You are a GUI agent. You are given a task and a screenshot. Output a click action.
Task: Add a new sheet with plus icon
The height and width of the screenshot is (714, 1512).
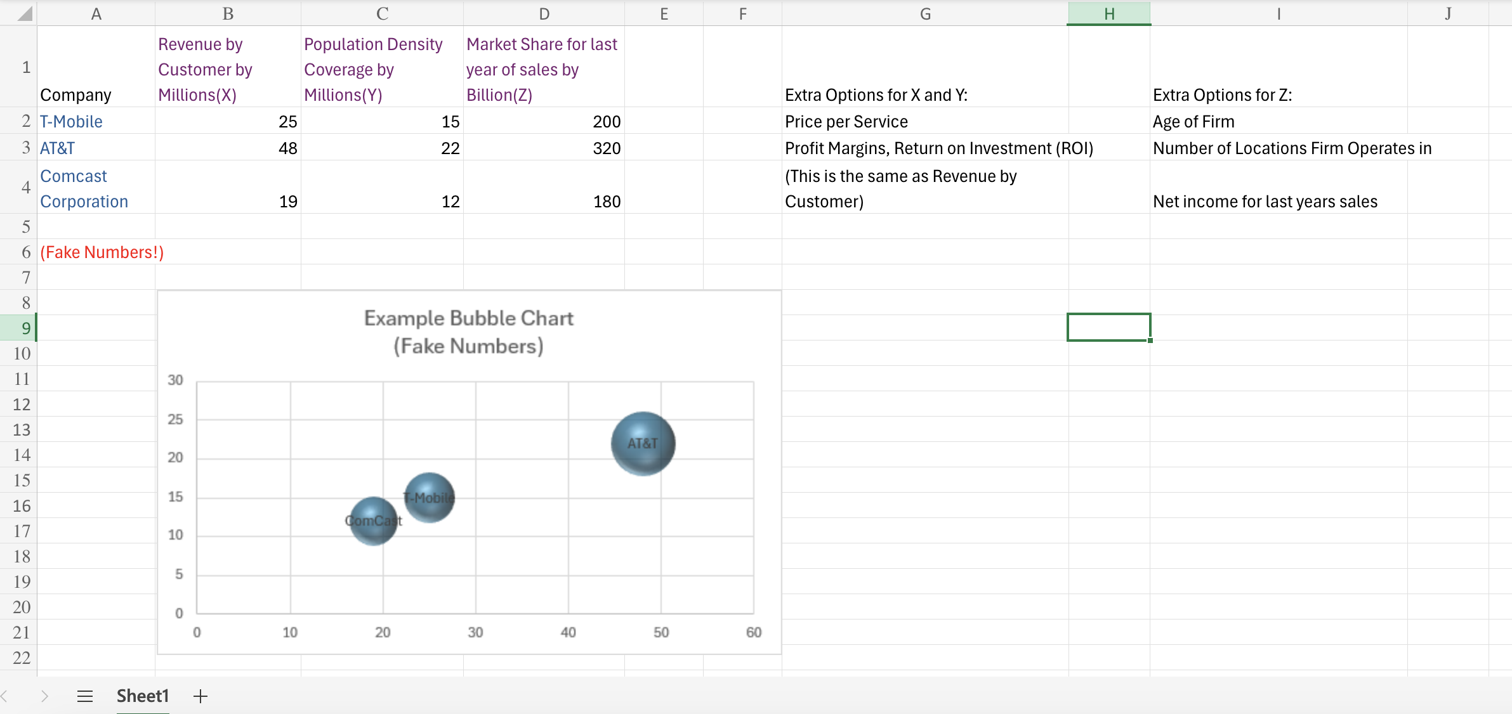pyautogui.click(x=201, y=696)
